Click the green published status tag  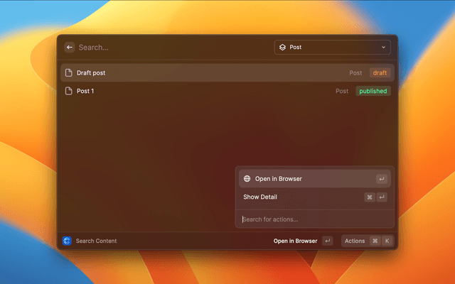click(x=373, y=91)
